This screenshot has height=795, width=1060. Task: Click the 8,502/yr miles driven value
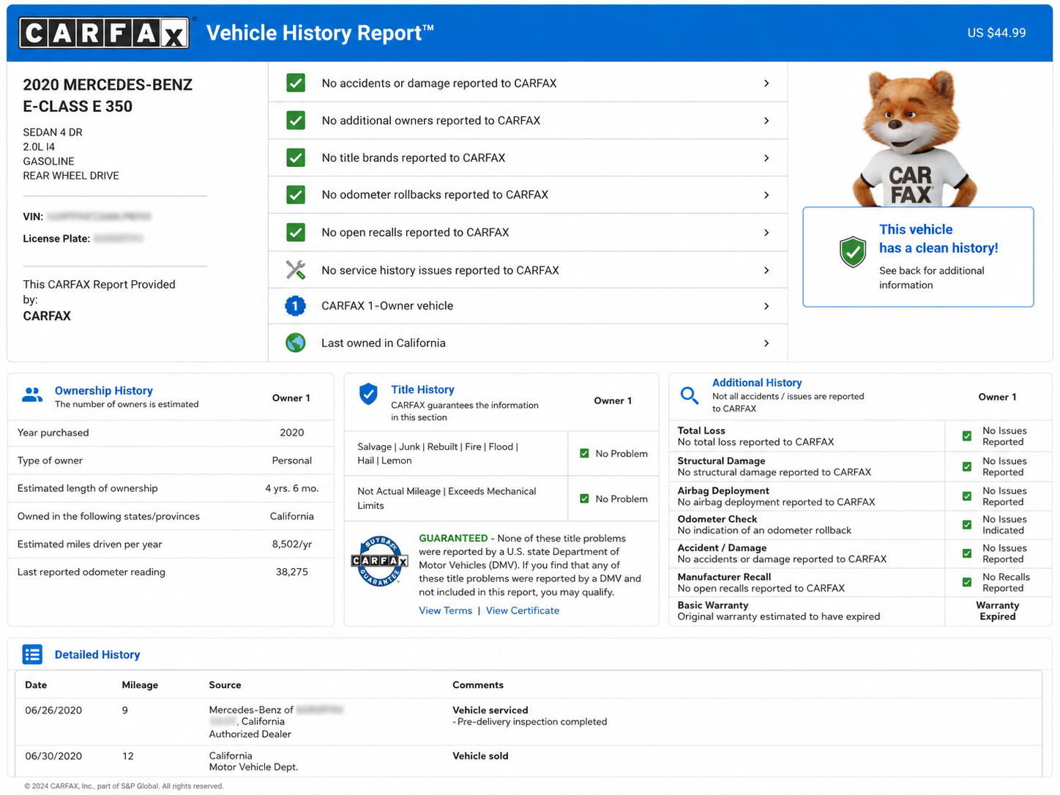coord(292,544)
